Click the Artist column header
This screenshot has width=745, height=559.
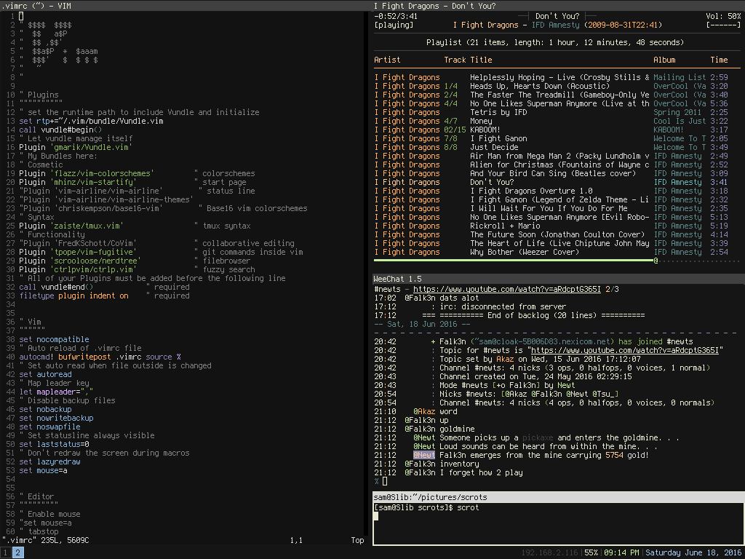387,60
